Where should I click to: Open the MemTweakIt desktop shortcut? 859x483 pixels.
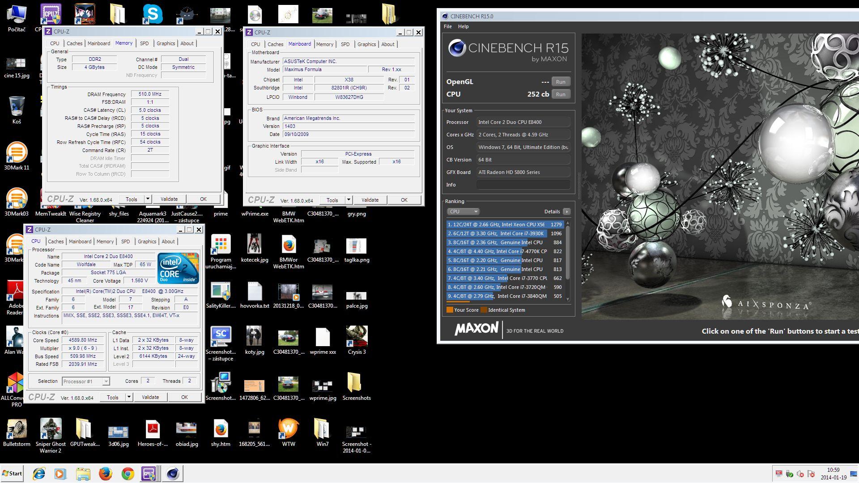(51, 214)
